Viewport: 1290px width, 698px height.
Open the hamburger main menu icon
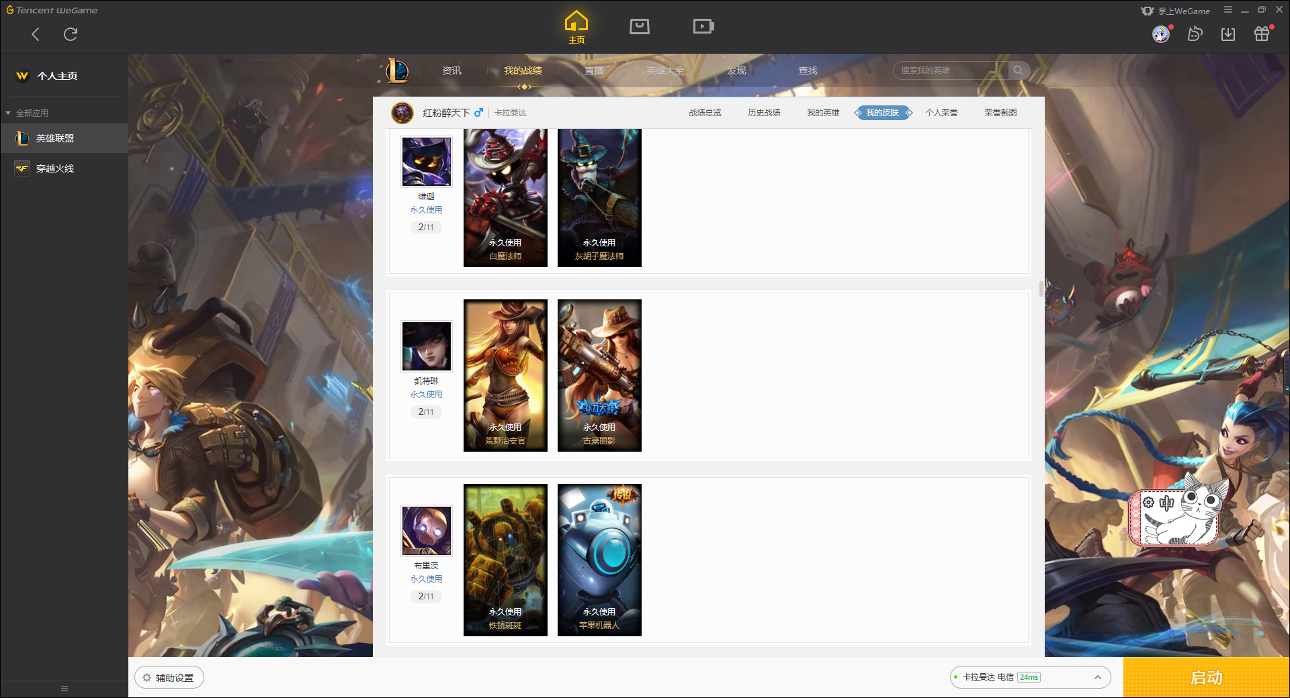pos(1228,10)
